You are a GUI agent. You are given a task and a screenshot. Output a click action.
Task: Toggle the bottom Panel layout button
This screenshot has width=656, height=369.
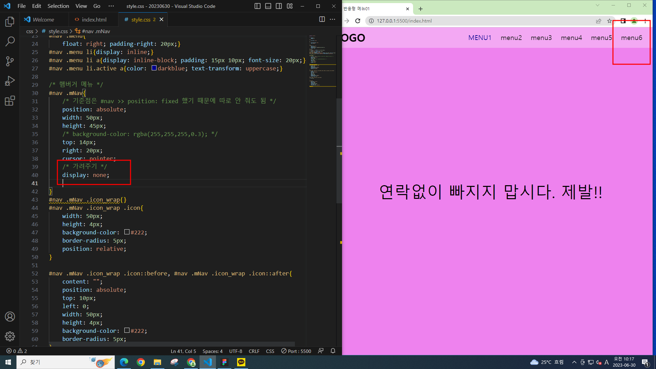click(x=268, y=6)
